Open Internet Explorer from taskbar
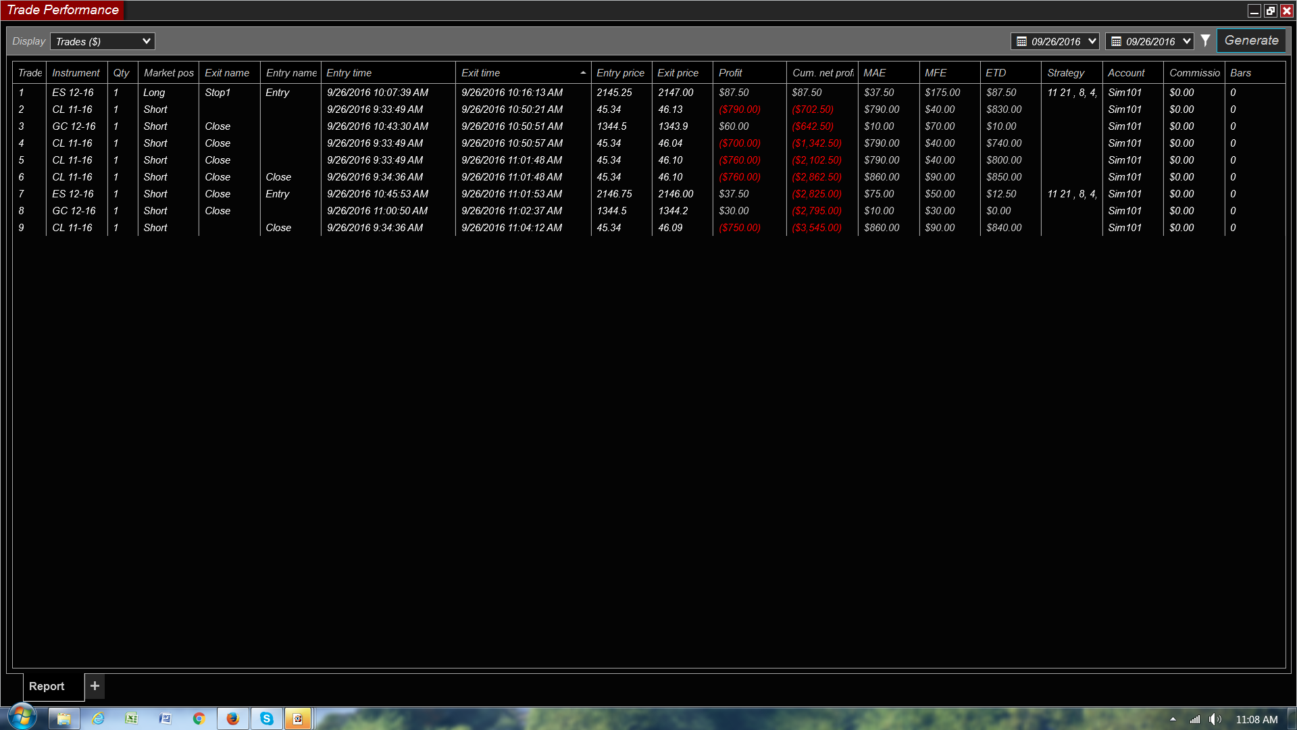 coord(98,719)
